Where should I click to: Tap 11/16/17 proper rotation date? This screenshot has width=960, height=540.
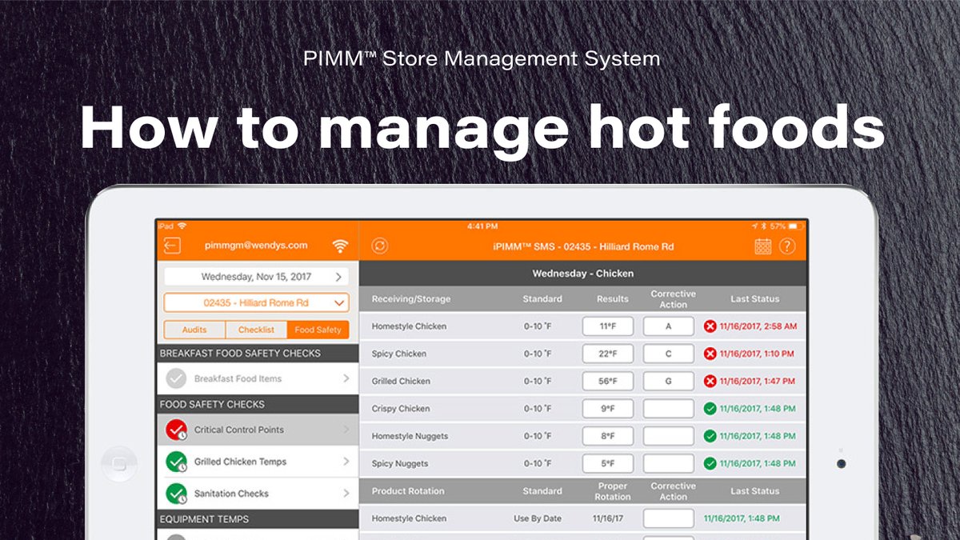[608, 518]
